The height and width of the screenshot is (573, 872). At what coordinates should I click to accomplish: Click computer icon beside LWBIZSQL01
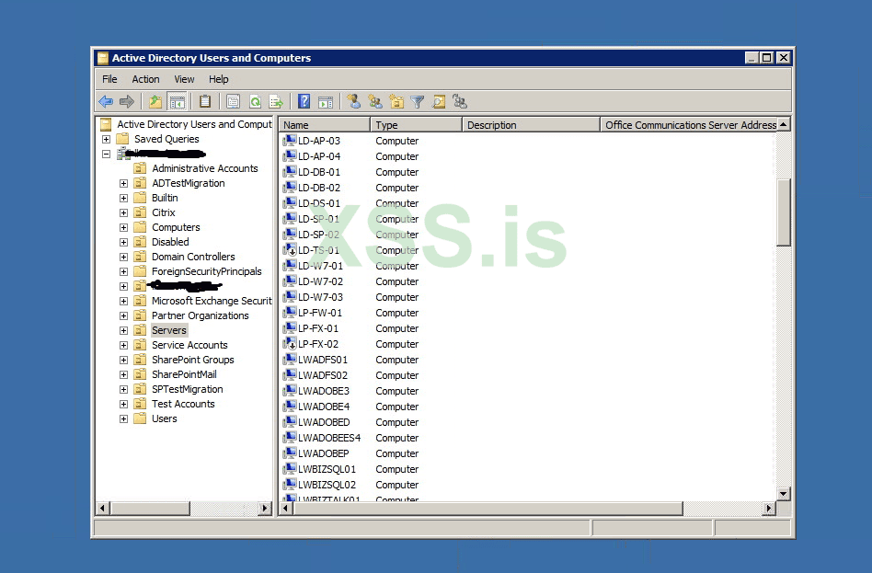tap(289, 469)
